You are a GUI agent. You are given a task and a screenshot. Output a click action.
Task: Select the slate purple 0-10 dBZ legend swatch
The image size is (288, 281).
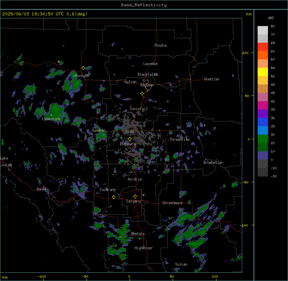263,156
